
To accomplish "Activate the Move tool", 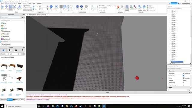I will pyautogui.click(x=7, y=7).
